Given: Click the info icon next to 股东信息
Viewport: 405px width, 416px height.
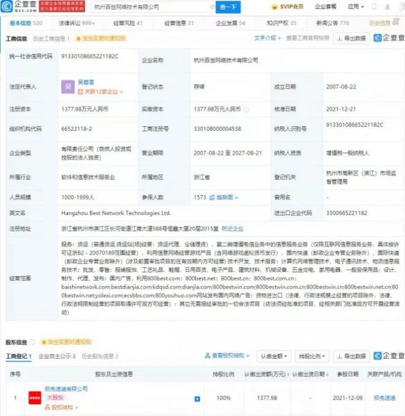Looking at the screenshot, I should [32, 342].
